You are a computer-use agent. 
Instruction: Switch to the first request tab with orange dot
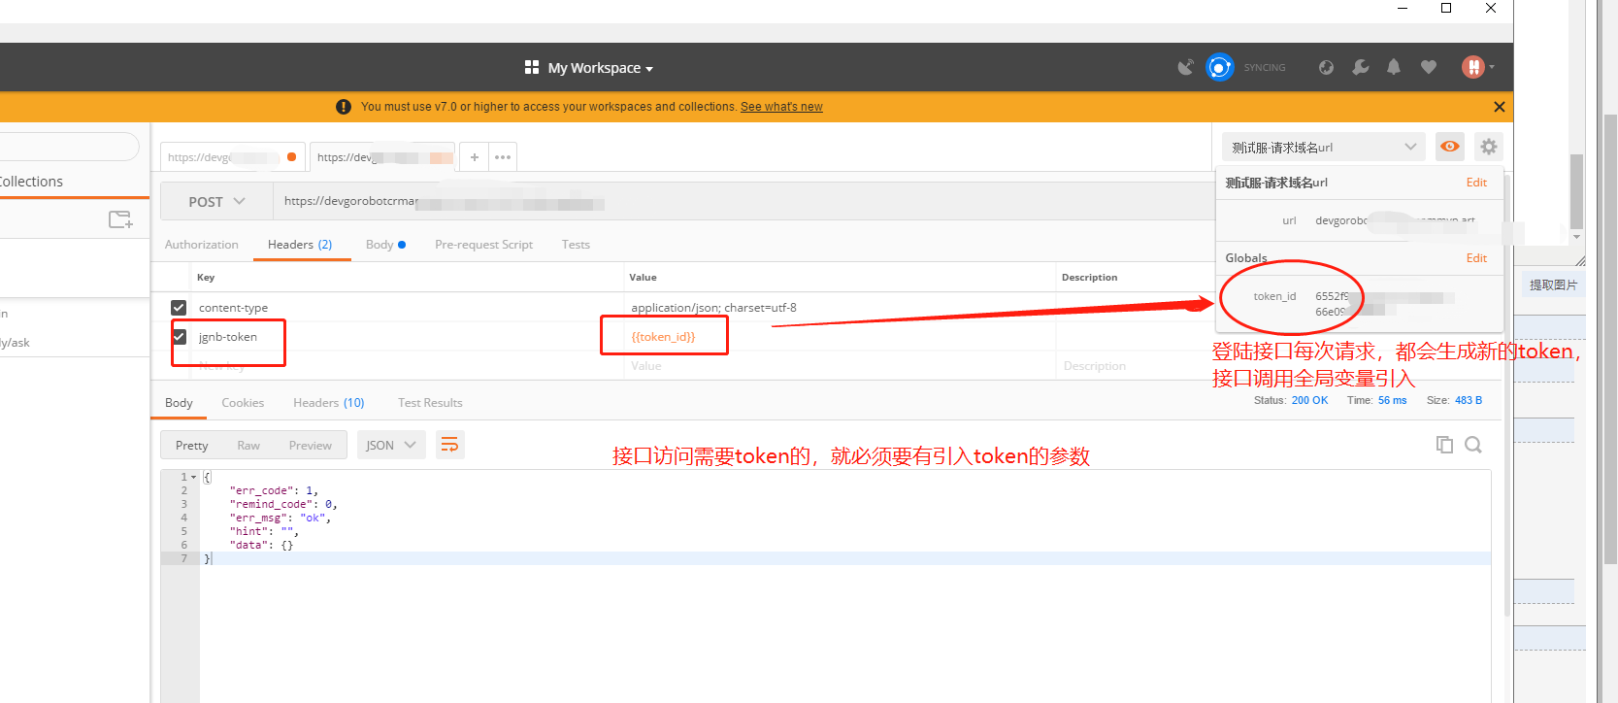pyautogui.click(x=233, y=157)
